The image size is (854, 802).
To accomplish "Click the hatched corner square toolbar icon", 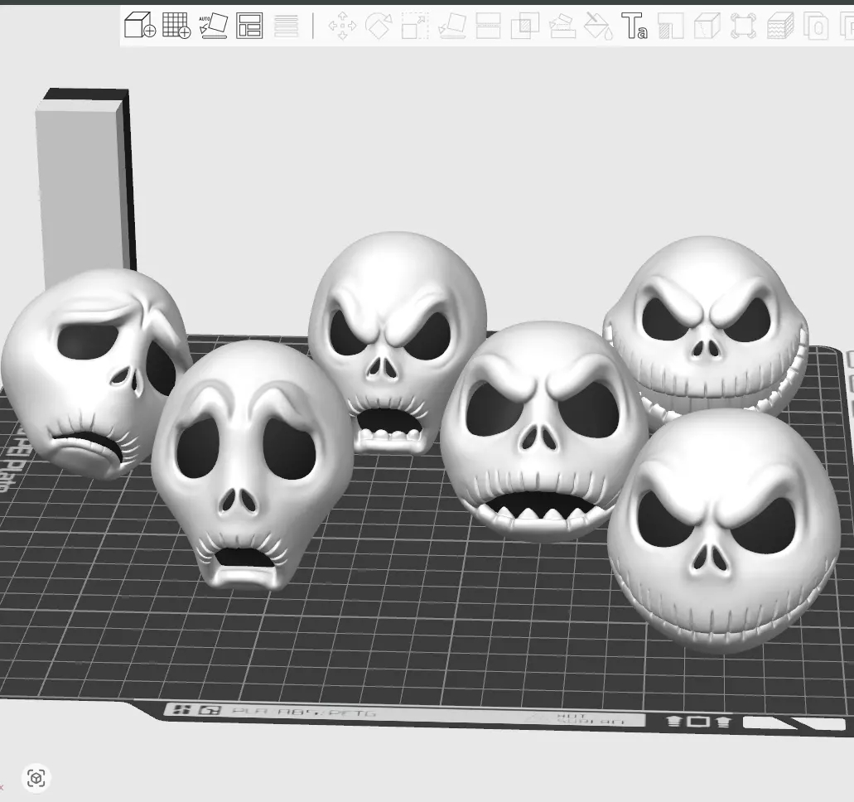I will [671, 26].
